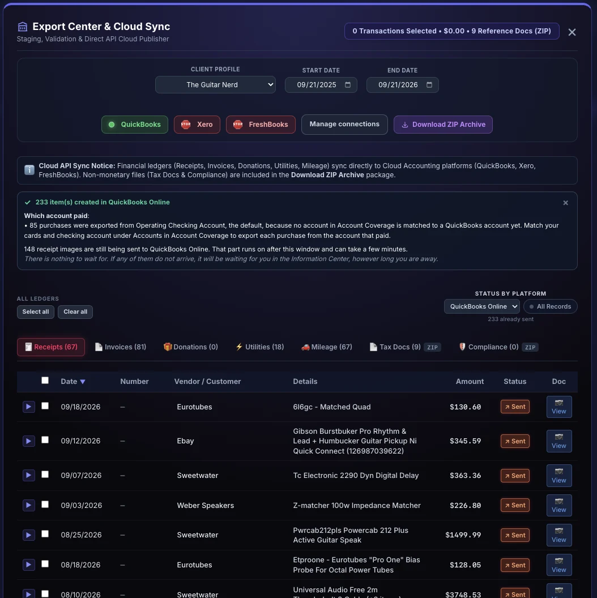Check the Weber Speakers row checkbox
The image size is (597, 598).
pos(45,504)
